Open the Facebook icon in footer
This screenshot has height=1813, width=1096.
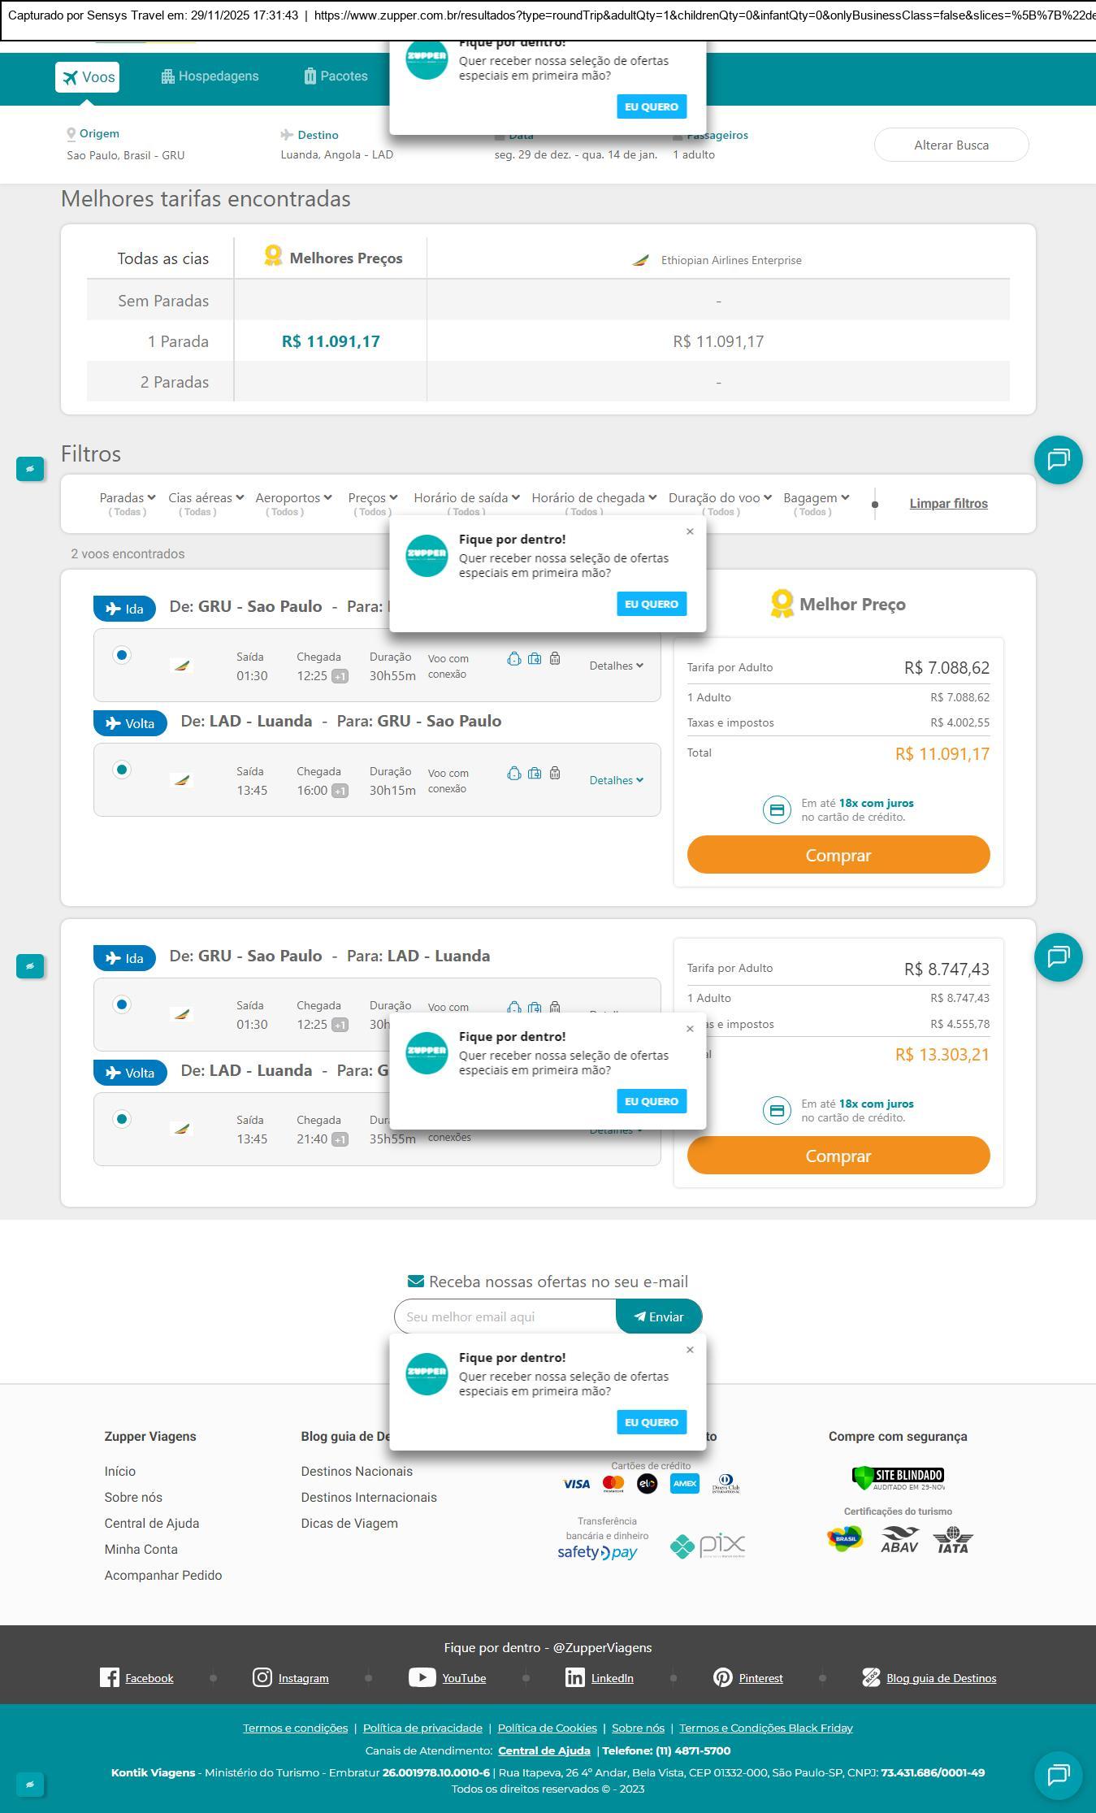tap(109, 1677)
